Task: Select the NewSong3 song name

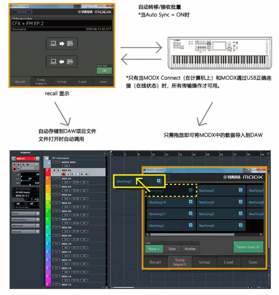Action: click(206, 190)
